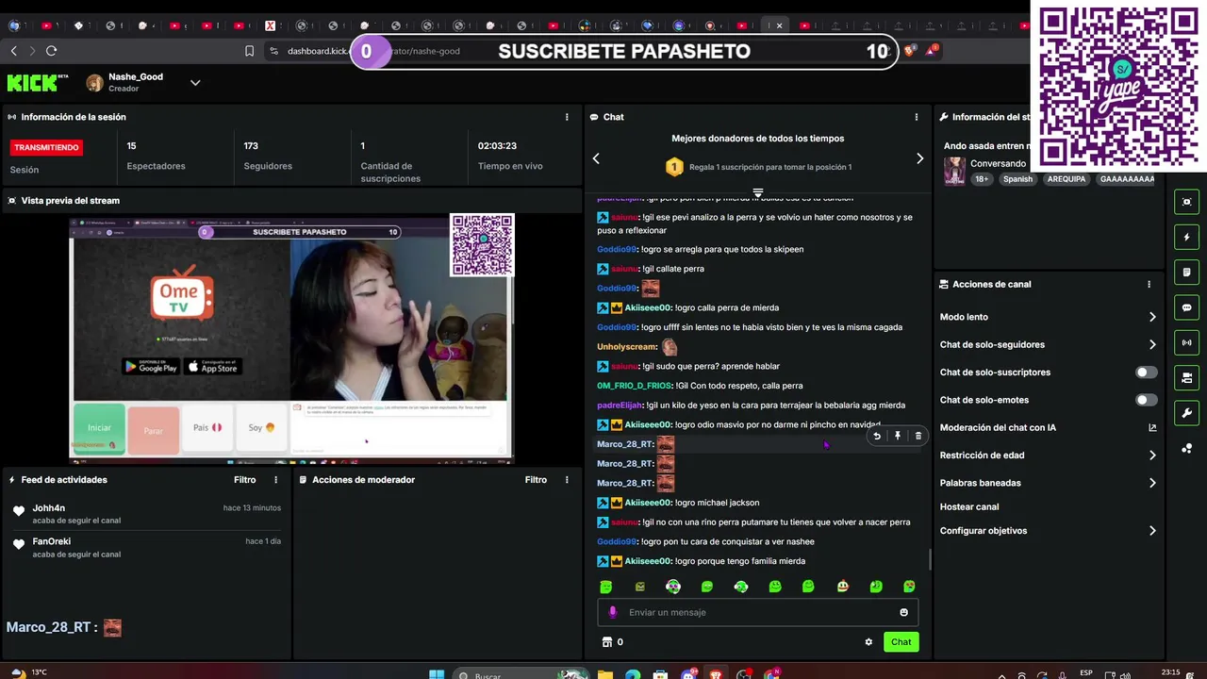Image resolution: width=1207 pixels, height=679 pixels.
Task: Open the video camera icon in right sidebar
Action: click(x=1186, y=378)
